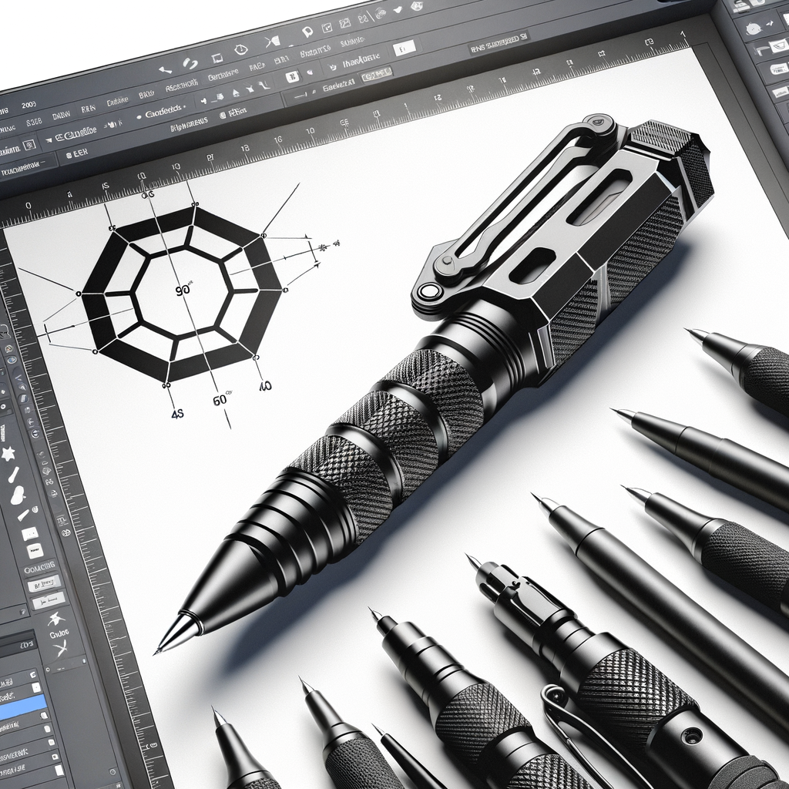Select the blob brush tool in left toolbox
This screenshot has height=789, width=789.
18,494
